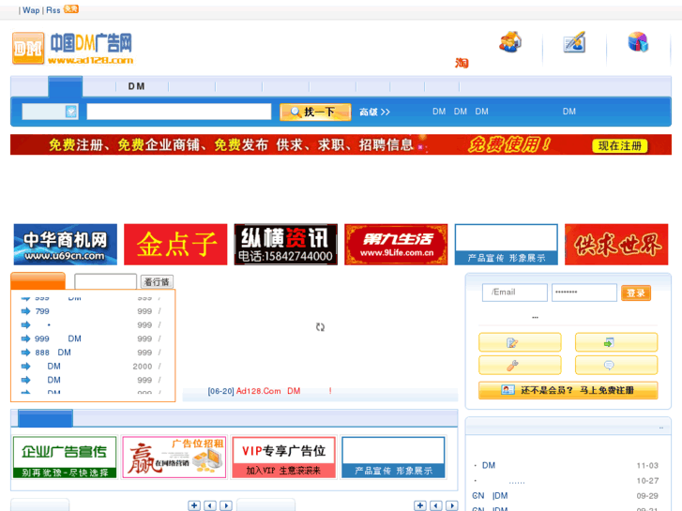Click the blue arrow beside the 888 DM row
Viewport: 682px width, 511px height.
pos(25,353)
